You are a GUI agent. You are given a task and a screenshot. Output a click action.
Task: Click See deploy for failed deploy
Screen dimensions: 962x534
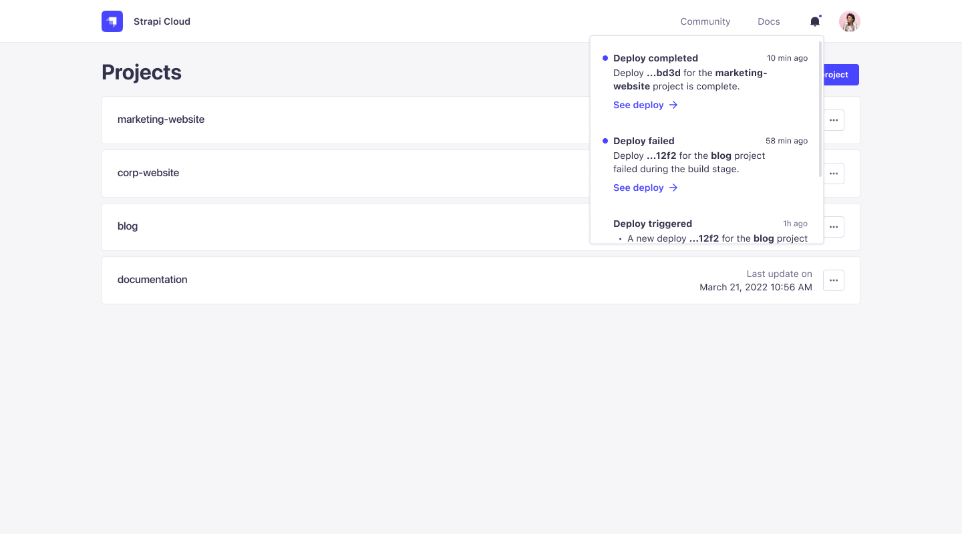point(645,188)
